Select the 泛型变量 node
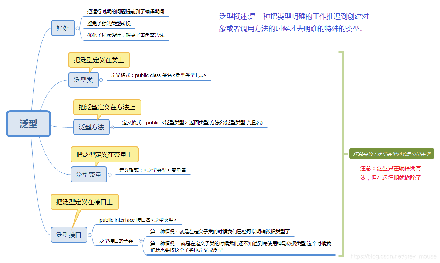The image size is (440, 263). [89, 174]
